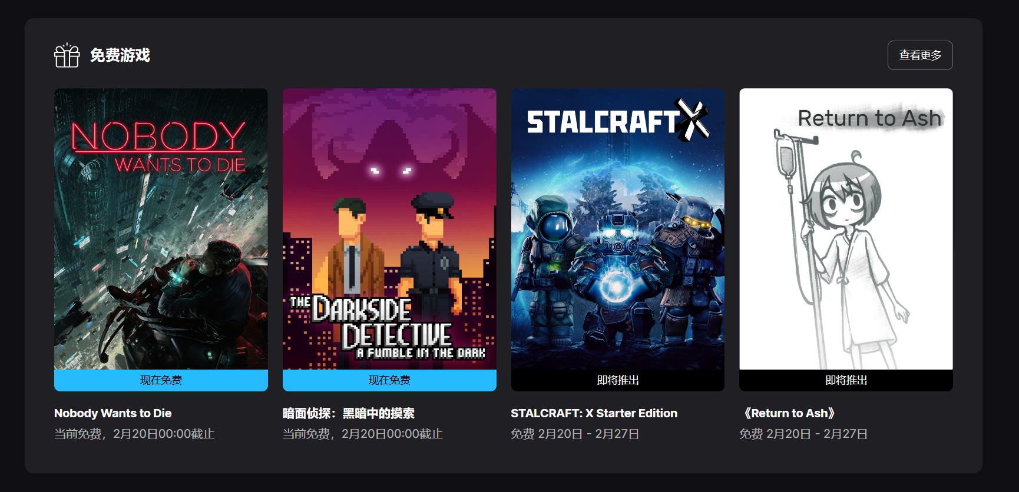
Task: Click the 免费 2月20日 - 2月27日 text under Return to Ash
Action: (803, 434)
